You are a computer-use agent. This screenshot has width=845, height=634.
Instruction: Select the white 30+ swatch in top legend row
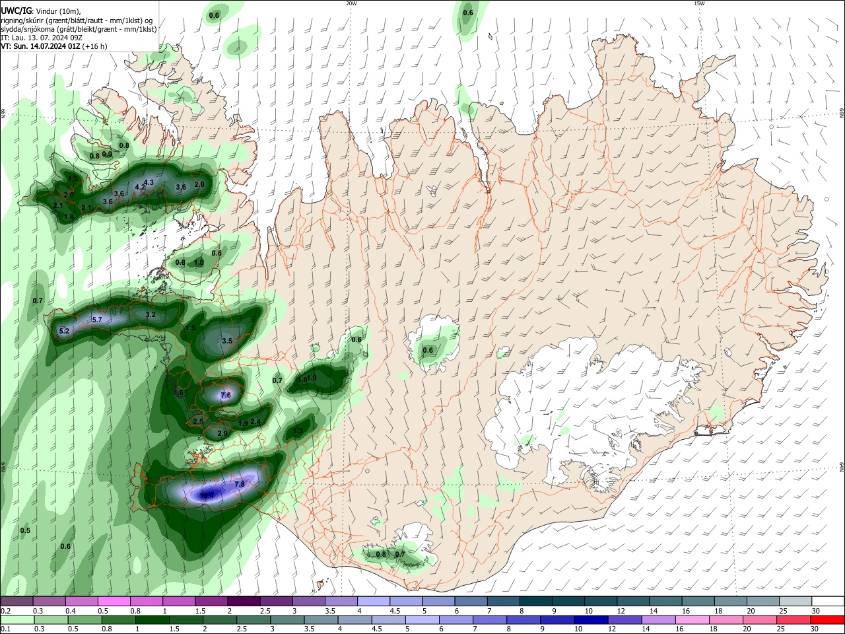click(828, 601)
